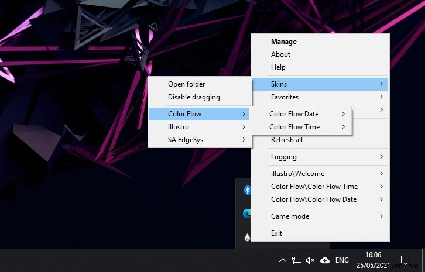Screen dimensions: 425x272
Task: Collapse the hidden icons tray arrow
Action: (x=282, y=260)
